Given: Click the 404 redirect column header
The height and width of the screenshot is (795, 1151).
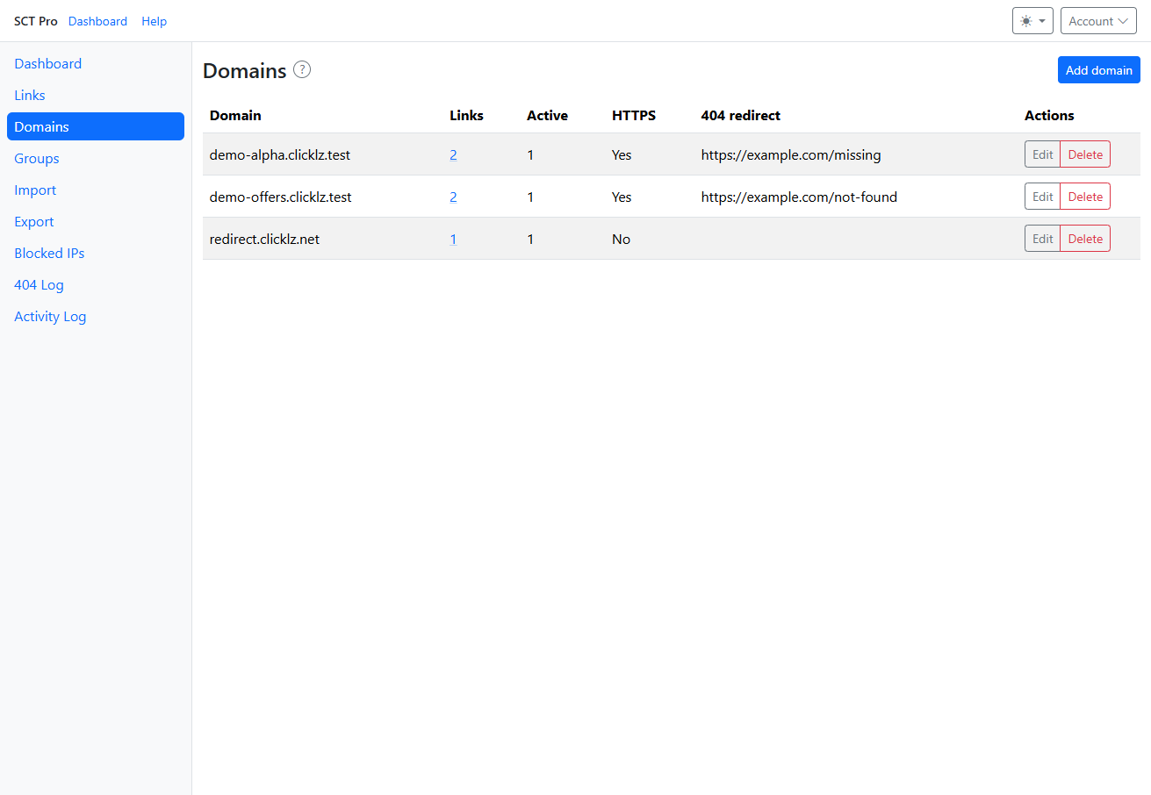Looking at the screenshot, I should point(740,115).
